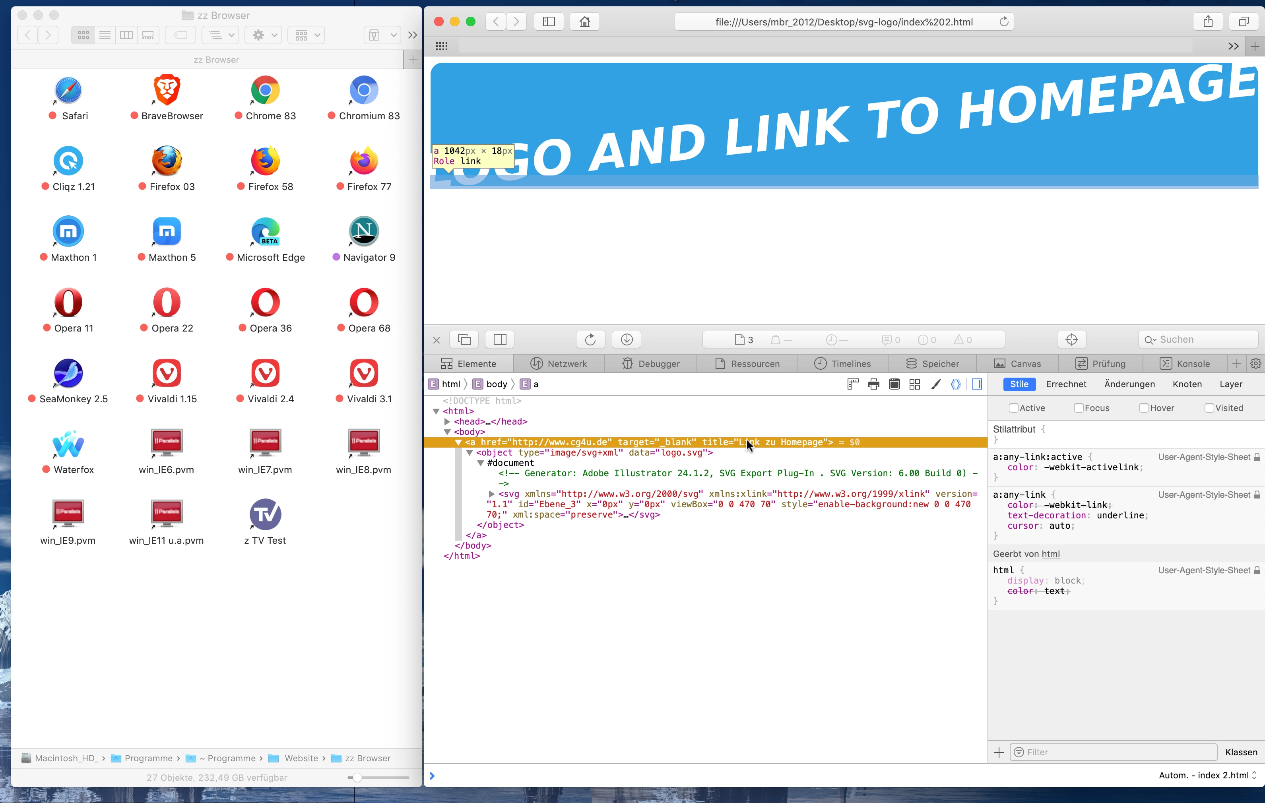
Task: Expand the collapsed svg element node
Action: [491, 494]
